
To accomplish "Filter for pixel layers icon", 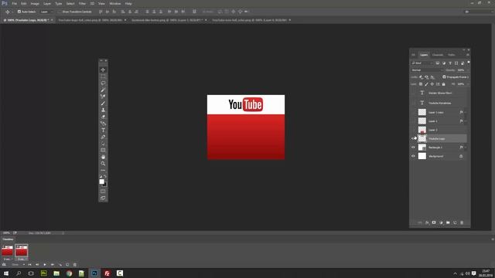I will point(437,63).
